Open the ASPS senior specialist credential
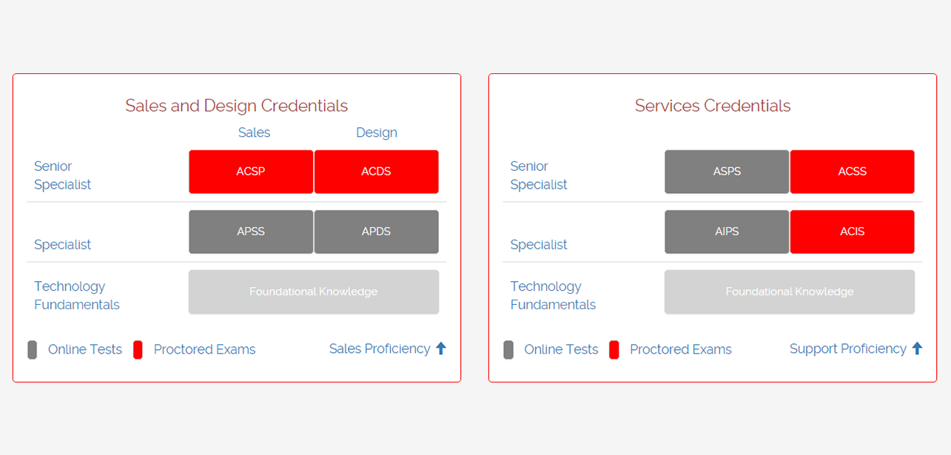951x455 pixels. coord(727,172)
